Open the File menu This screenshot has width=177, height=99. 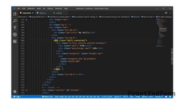(x=19, y=9)
